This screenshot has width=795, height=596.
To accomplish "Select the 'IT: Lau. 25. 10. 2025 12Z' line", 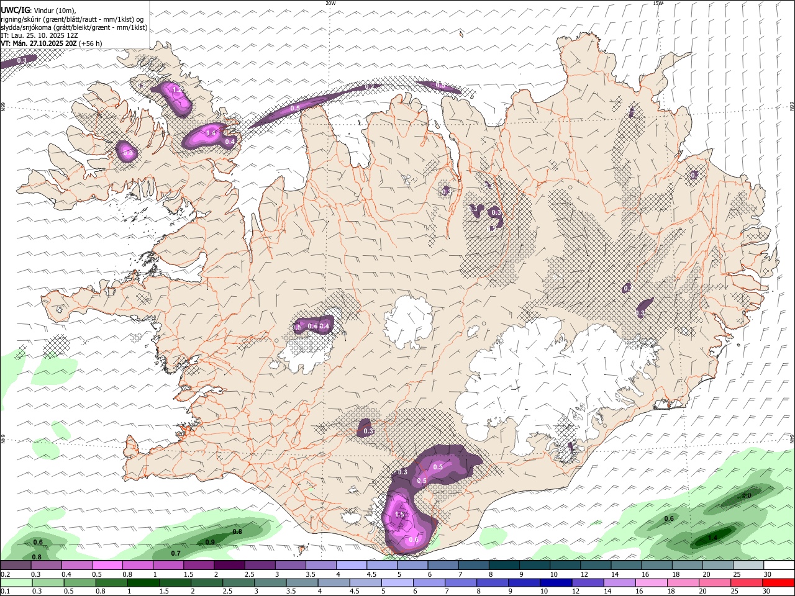I will tap(40, 35).
